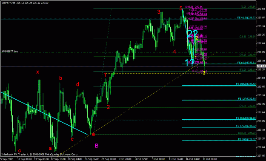Click the '(50.0) - 235.19' Fibonacci label
Screen dimensions: 266x161
click(248, 69)
